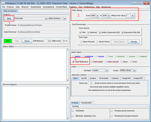Click the Data Directory path field
Screen dimensions: 151x122
pyautogui.click(x=42, y=32)
